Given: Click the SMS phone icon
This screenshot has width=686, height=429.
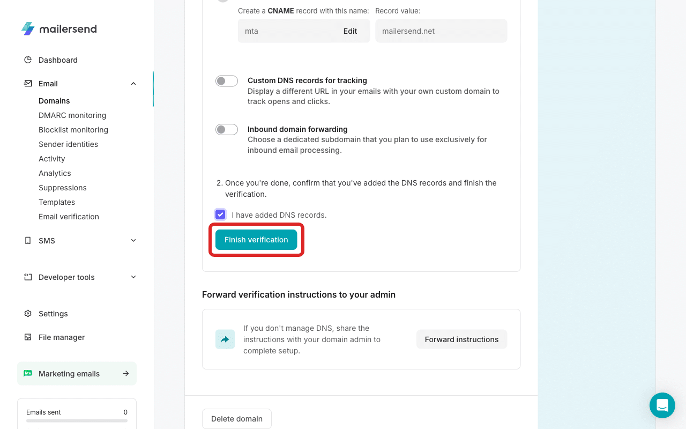Looking at the screenshot, I should pyautogui.click(x=28, y=240).
